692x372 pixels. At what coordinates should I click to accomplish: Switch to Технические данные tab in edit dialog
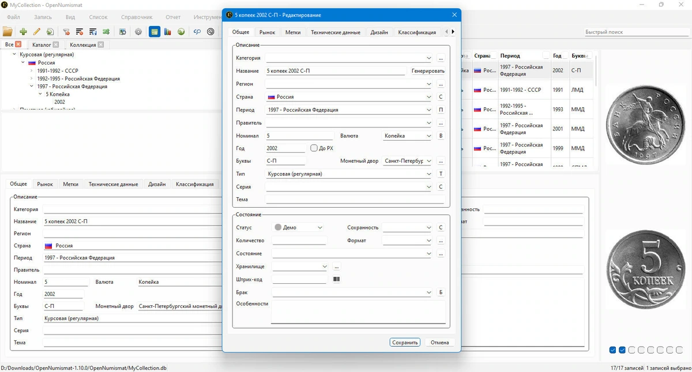point(336,32)
